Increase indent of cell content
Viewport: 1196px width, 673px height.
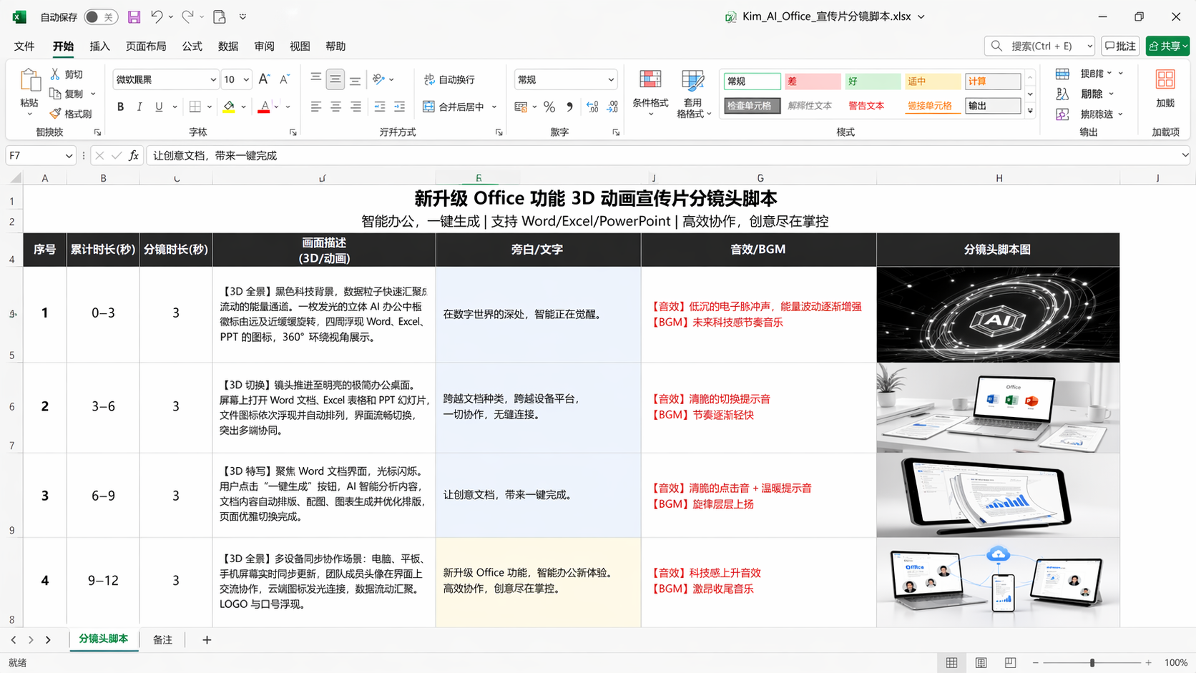click(399, 107)
